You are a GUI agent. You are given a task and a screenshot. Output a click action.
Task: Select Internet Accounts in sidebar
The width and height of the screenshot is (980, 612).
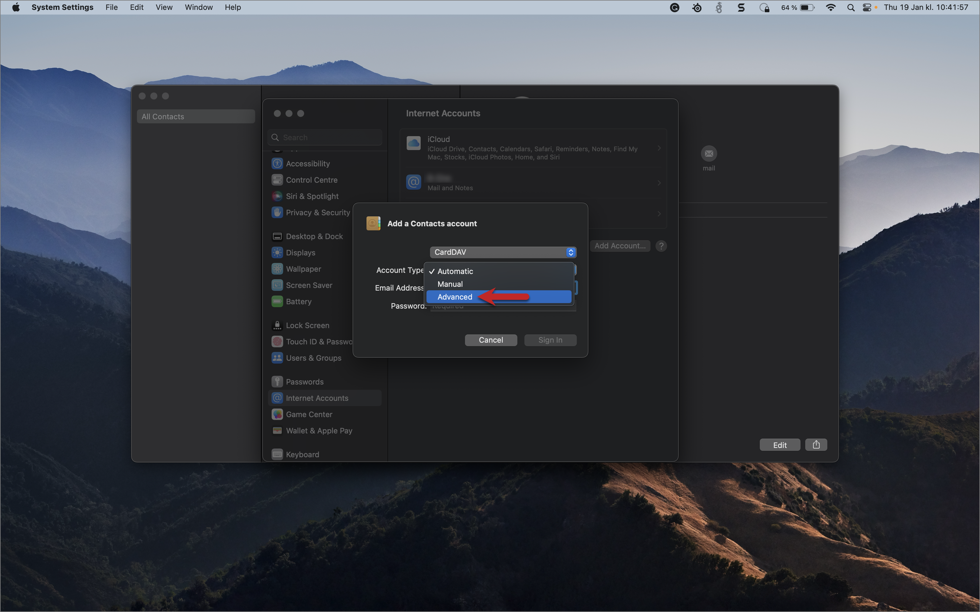(325, 398)
